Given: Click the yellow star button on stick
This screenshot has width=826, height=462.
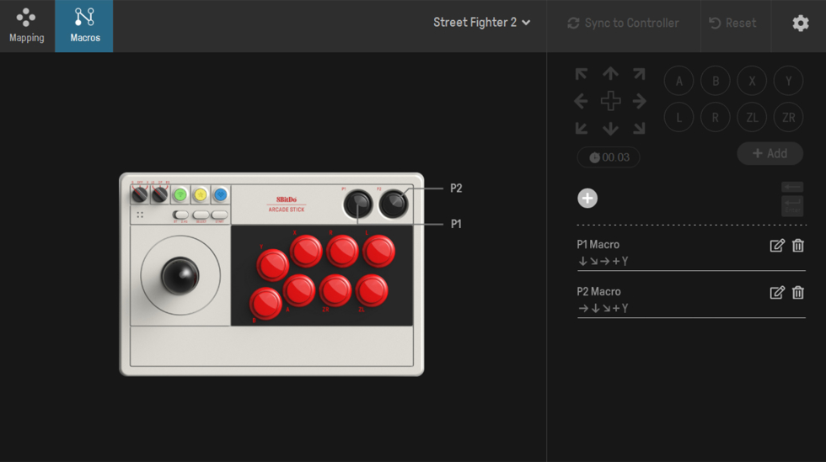Looking at the screenshot, I should [x=201, y=194].
